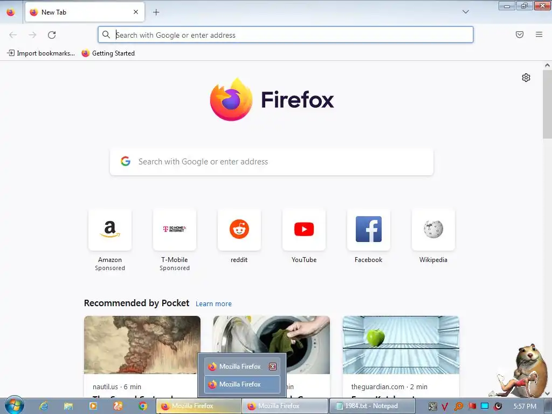The width and height of the screenshot is (552, 414).
Task: Click the blue monitor tray icon
Action: [x=485, y=406]
